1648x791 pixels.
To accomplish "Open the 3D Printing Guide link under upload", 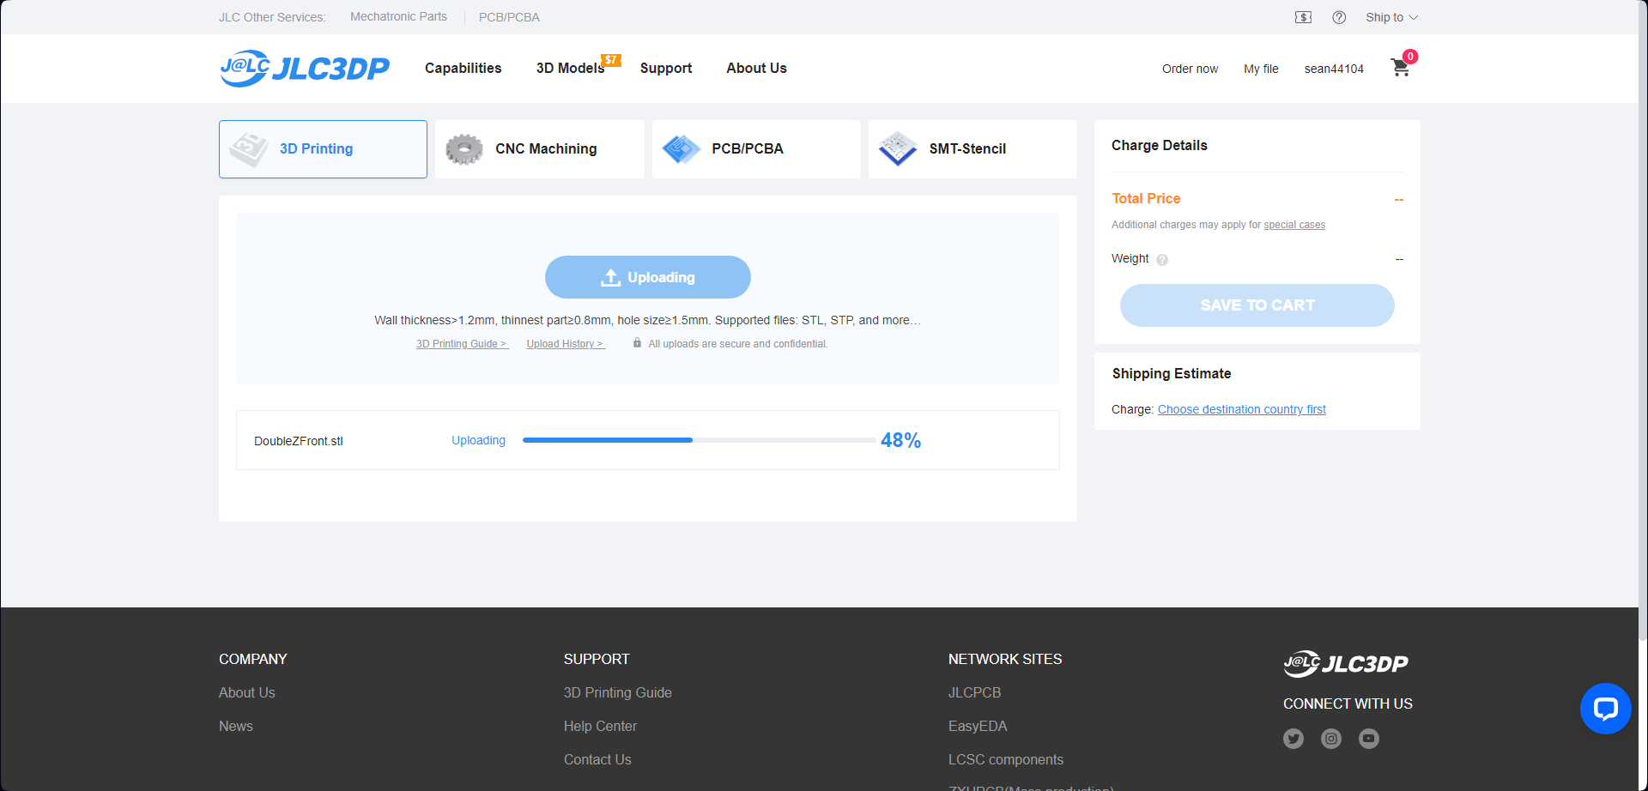I will [x=462, y=344].
